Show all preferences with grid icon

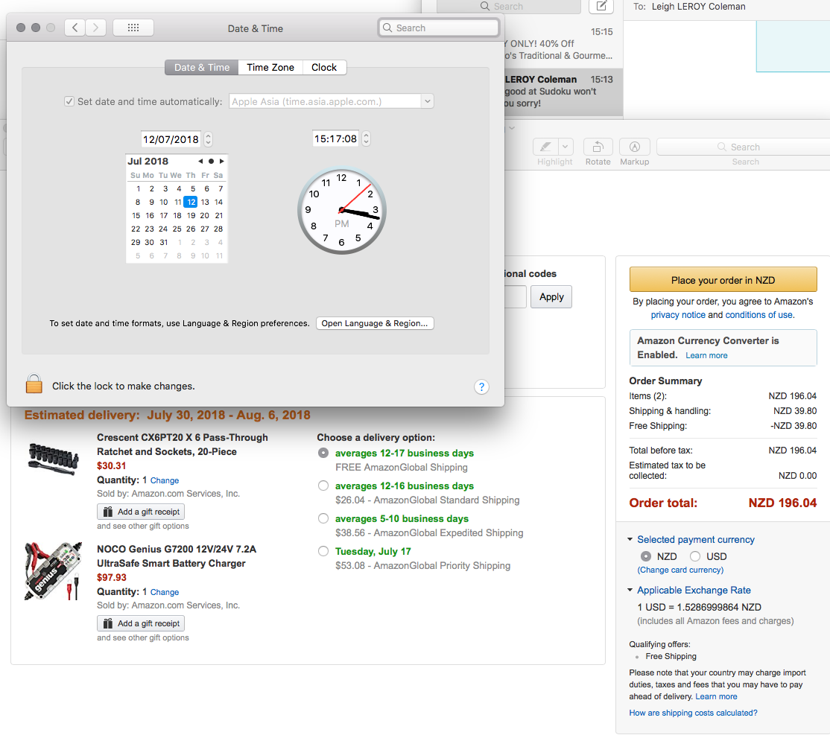pyautogui.click(x=133, y=28)
